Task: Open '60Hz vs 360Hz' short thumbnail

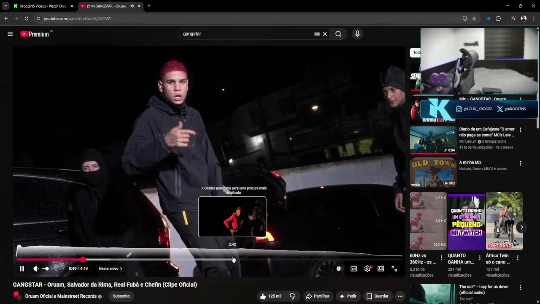Action: pyautogui.click(x=428, y=221)
